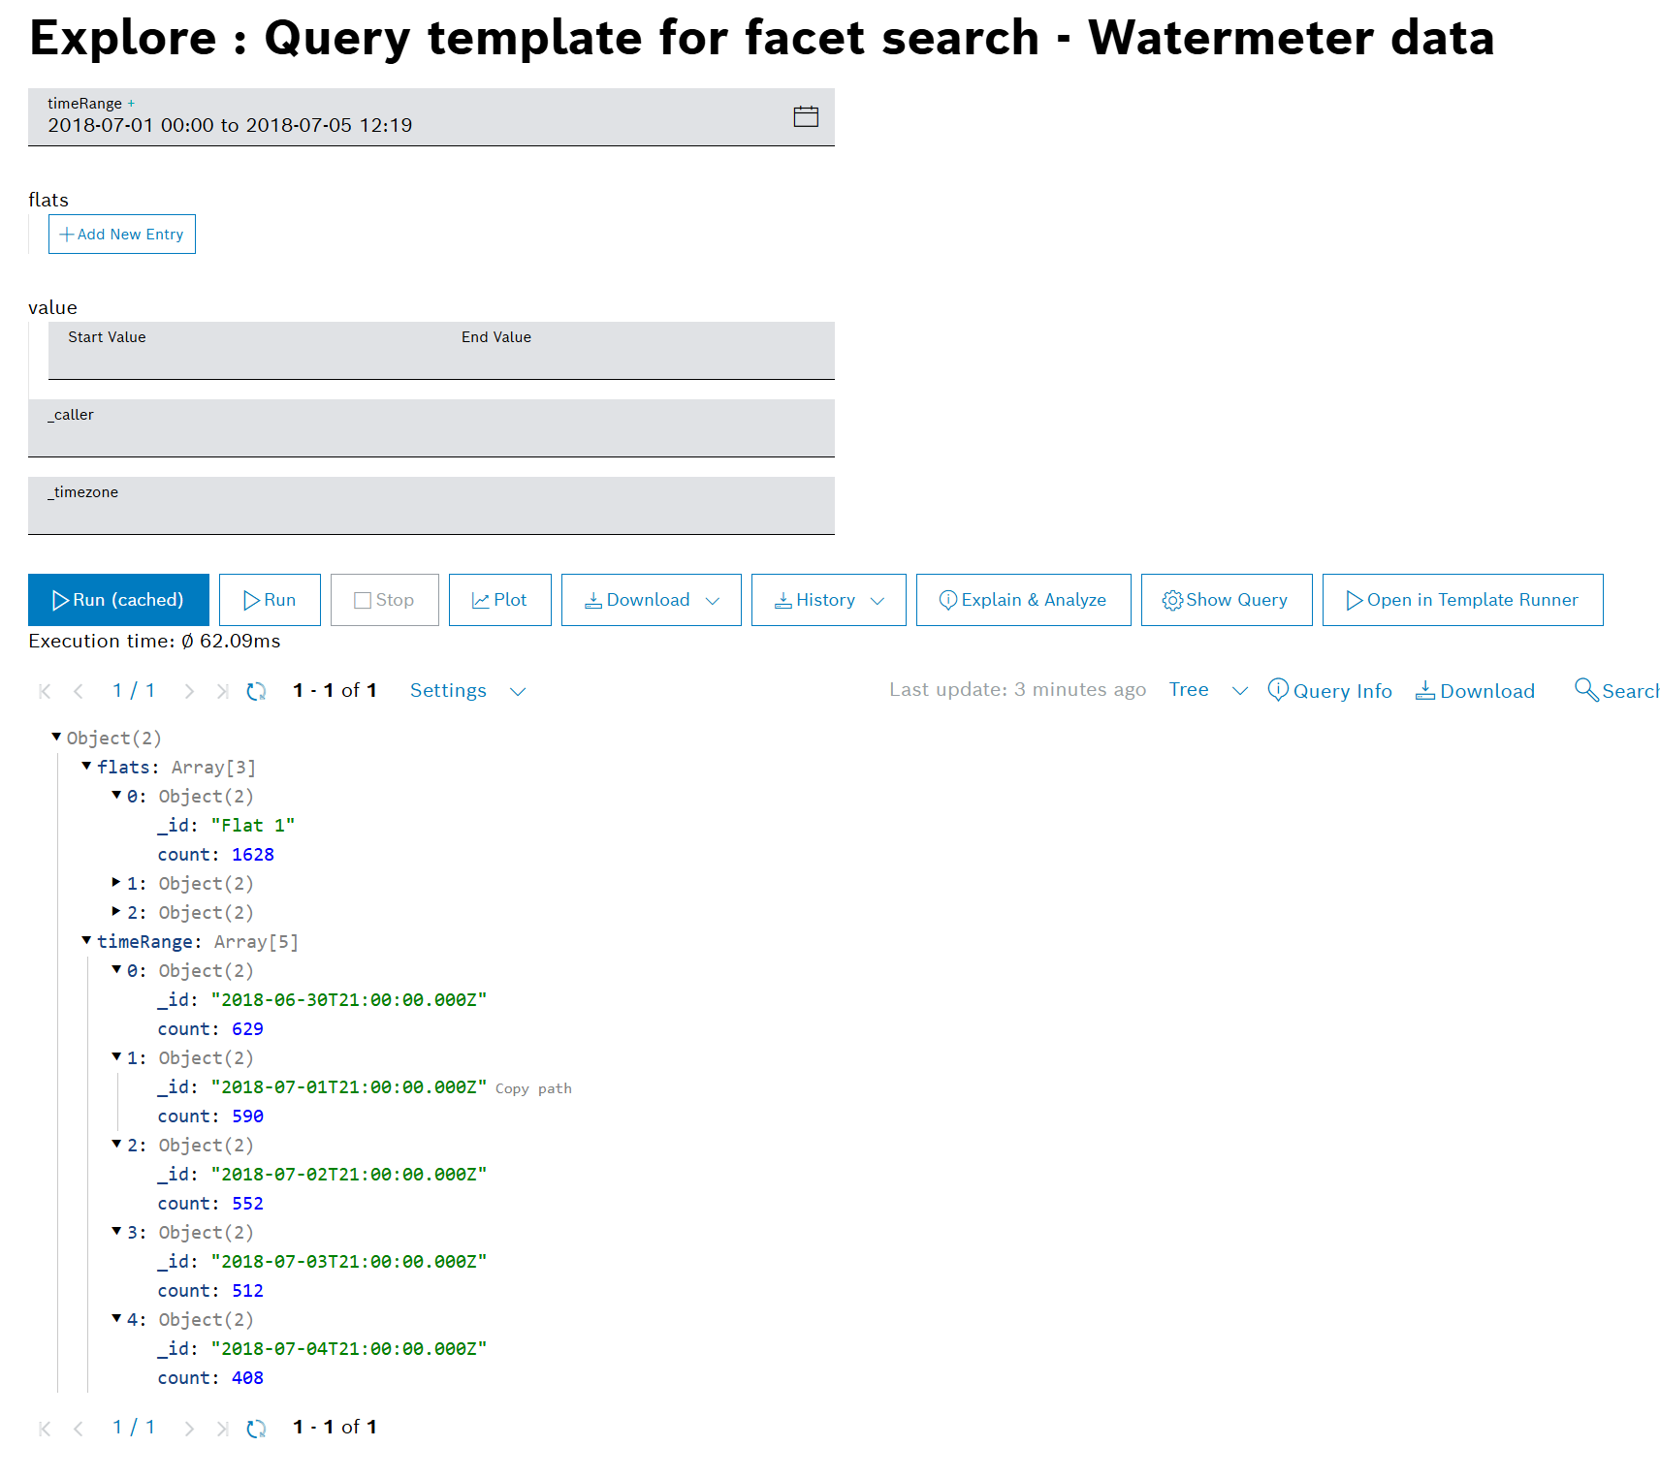
Task: Collapse the flats array node
Action: 86,767
